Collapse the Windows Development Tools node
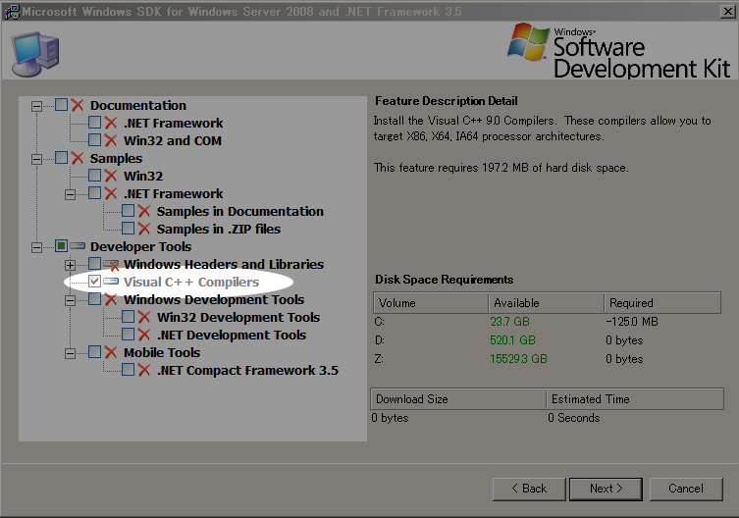Screen dimensions: 739x518 click(71, 301)
